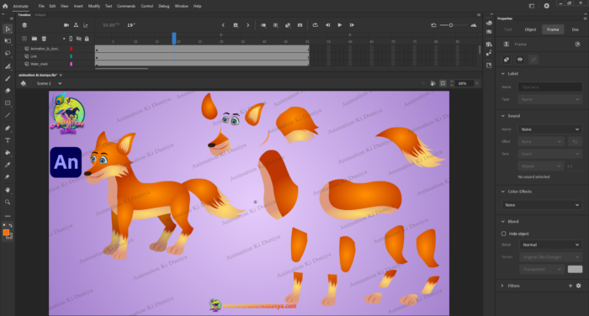
Task: Open the Blend Normal dropdown
Action: (x=550, y=245)
